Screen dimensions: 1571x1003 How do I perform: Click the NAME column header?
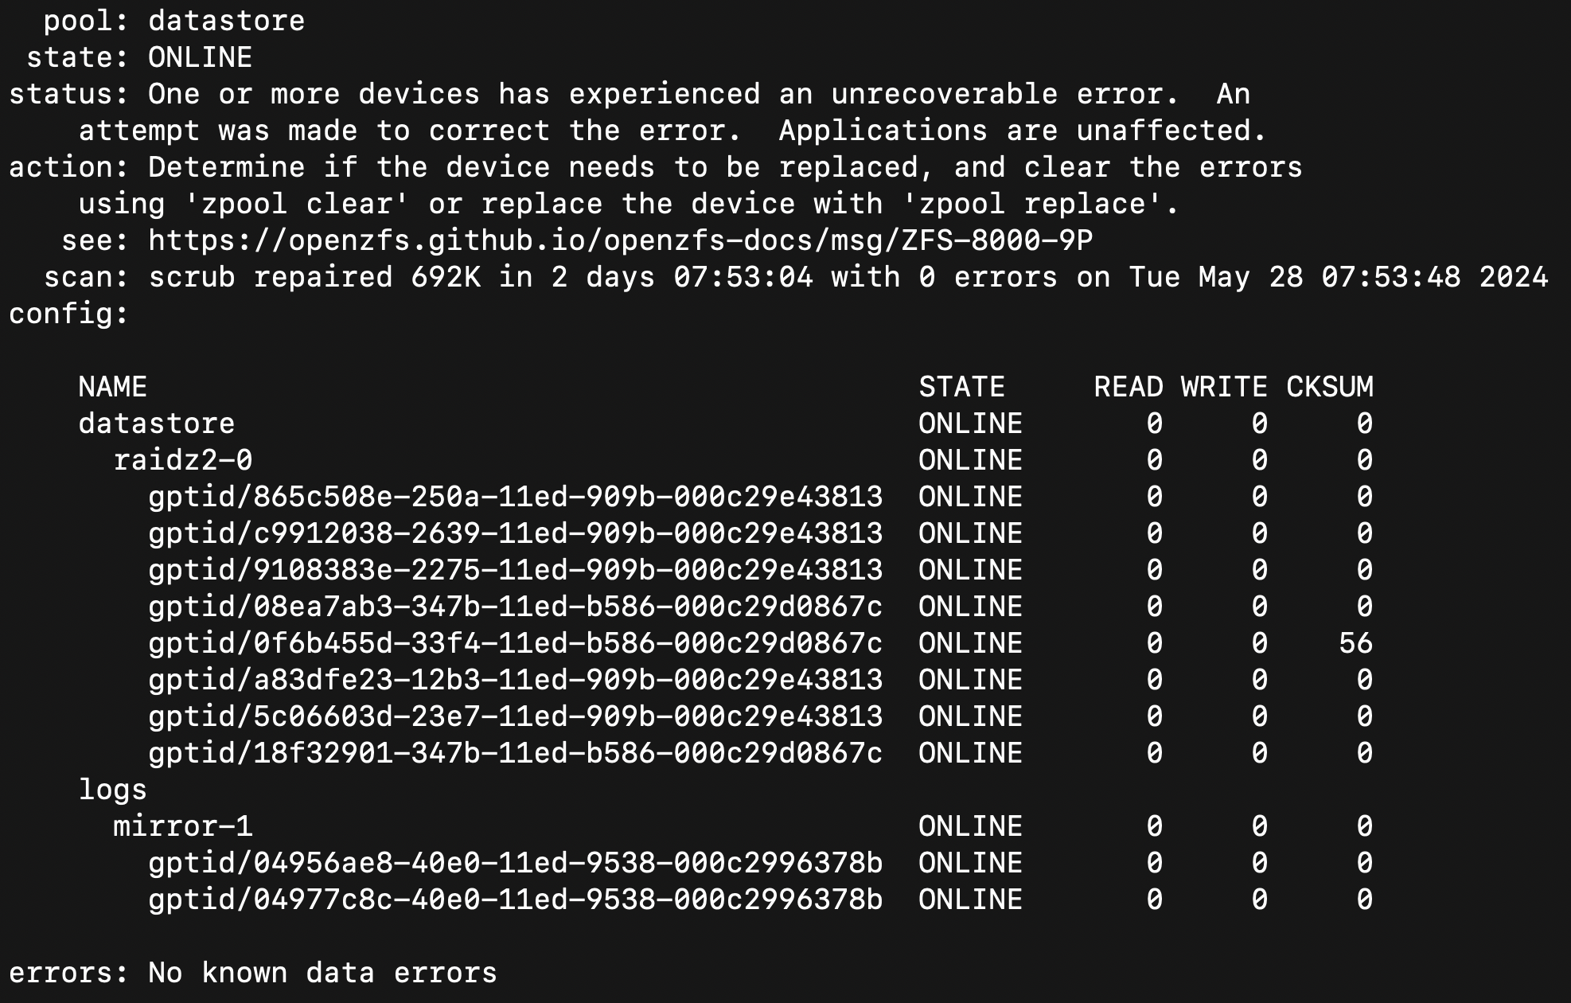click(113, 387)
